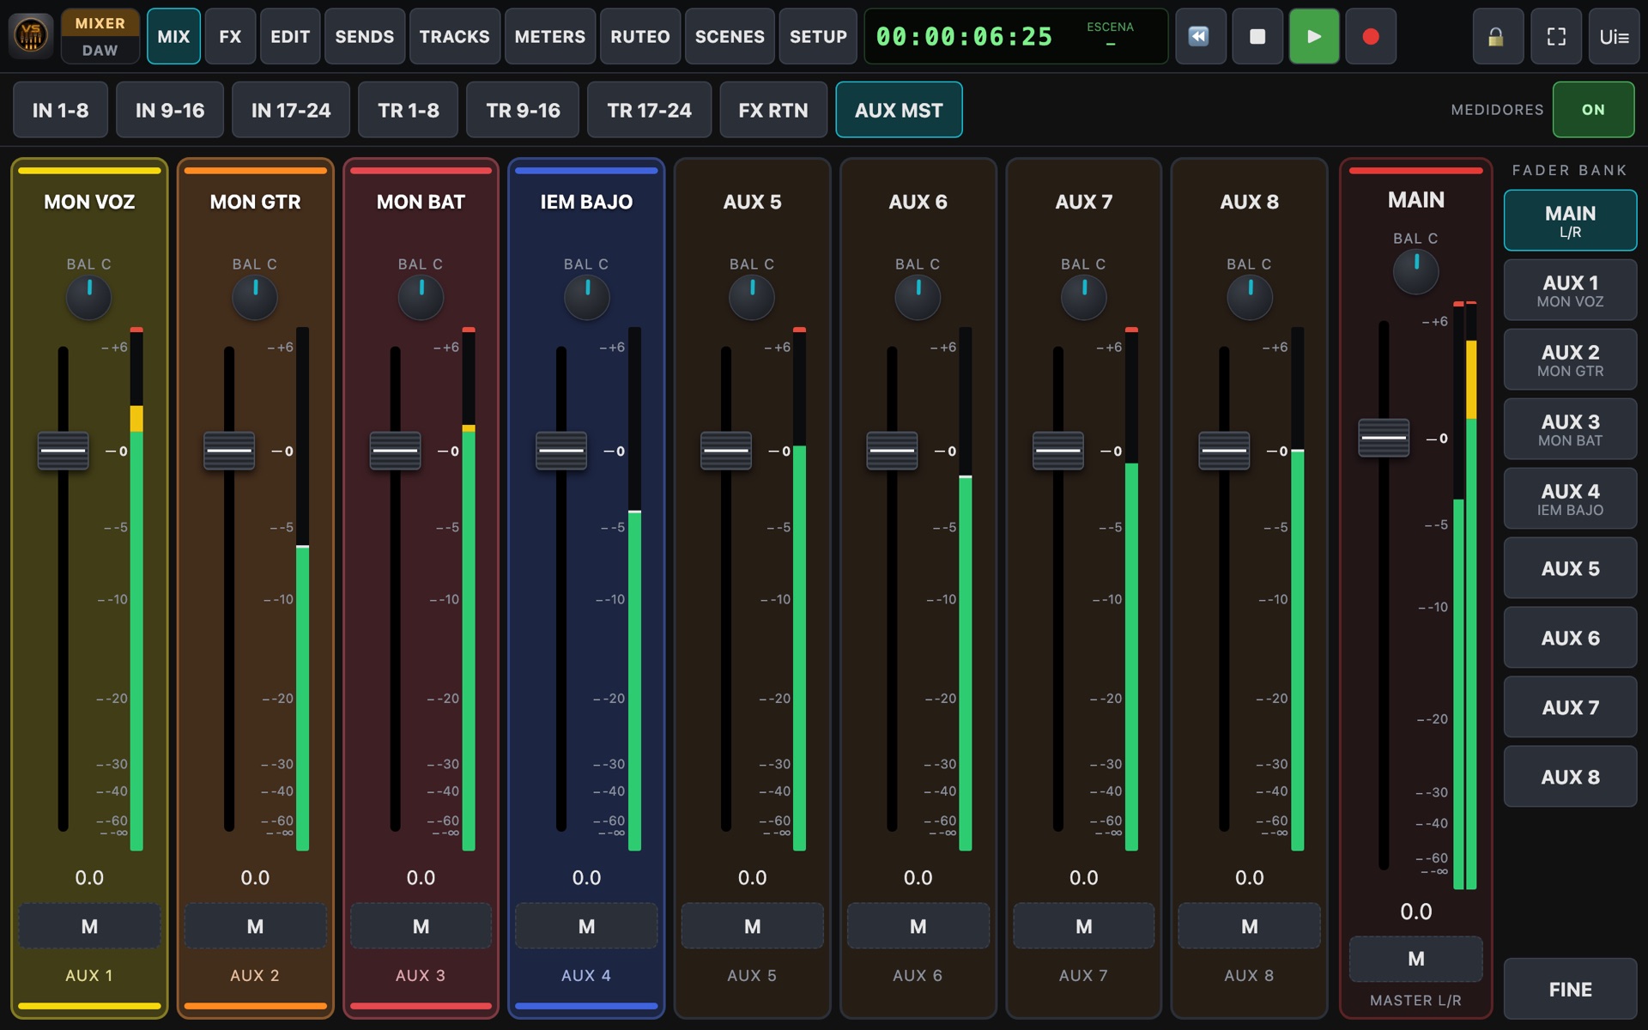Click the VS app logo icon
The width and height of the screenshot is (1648, 1030).
point(31,36)
